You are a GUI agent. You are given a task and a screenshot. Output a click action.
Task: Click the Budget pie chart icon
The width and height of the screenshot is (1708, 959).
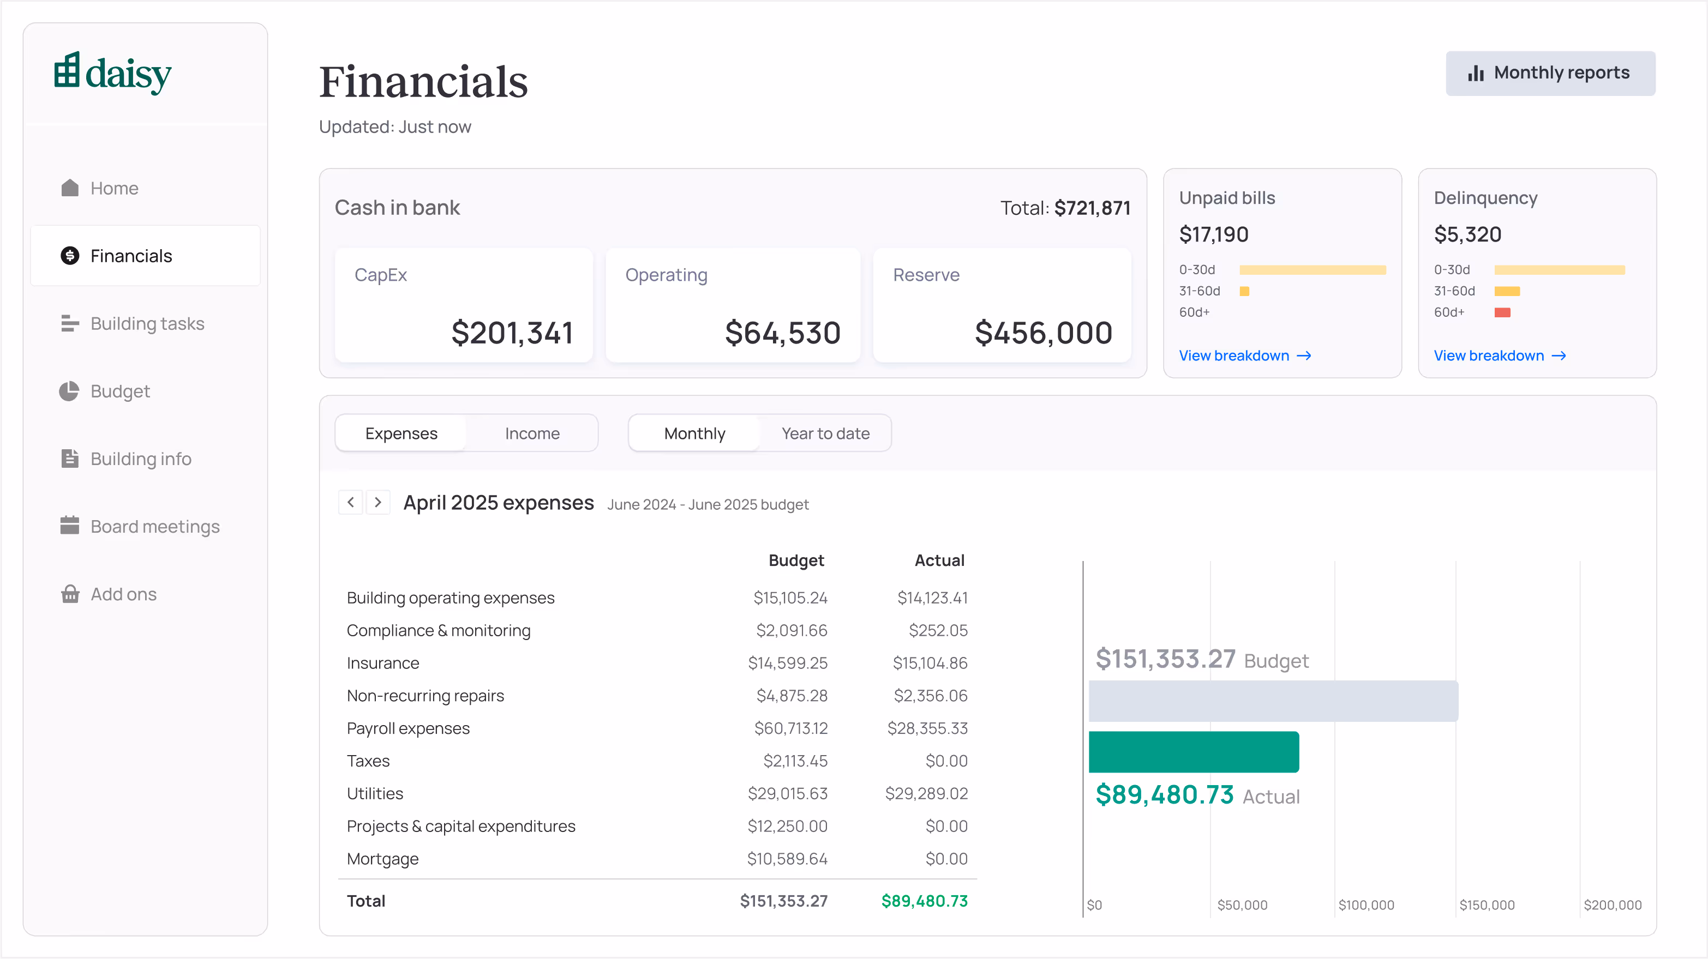pos(70,391)
